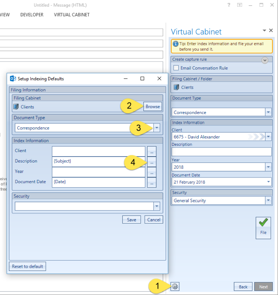Open the DEVELOPER ribbon tab

[x=32, y=15]
